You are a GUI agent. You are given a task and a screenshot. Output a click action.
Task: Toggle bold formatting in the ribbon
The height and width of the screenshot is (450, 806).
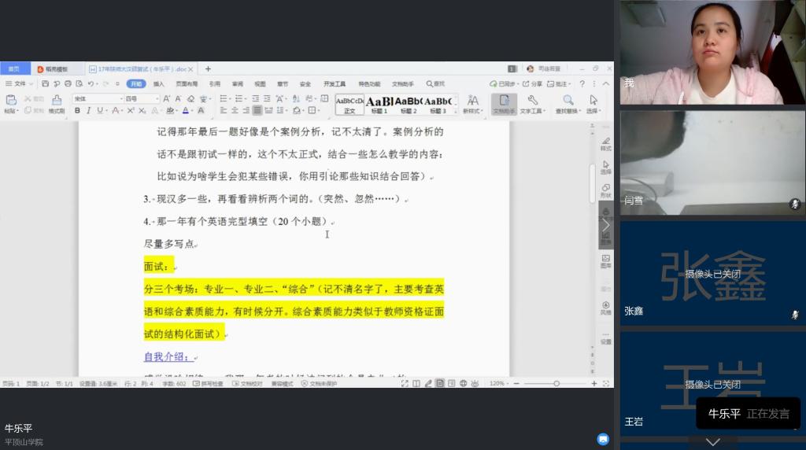pyautogui.click(x=77, y=111)
